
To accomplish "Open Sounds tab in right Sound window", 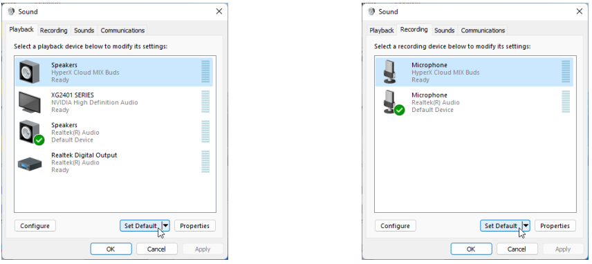I will pos(444,30).
